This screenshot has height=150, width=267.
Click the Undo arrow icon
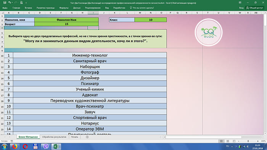pos(10,3)
